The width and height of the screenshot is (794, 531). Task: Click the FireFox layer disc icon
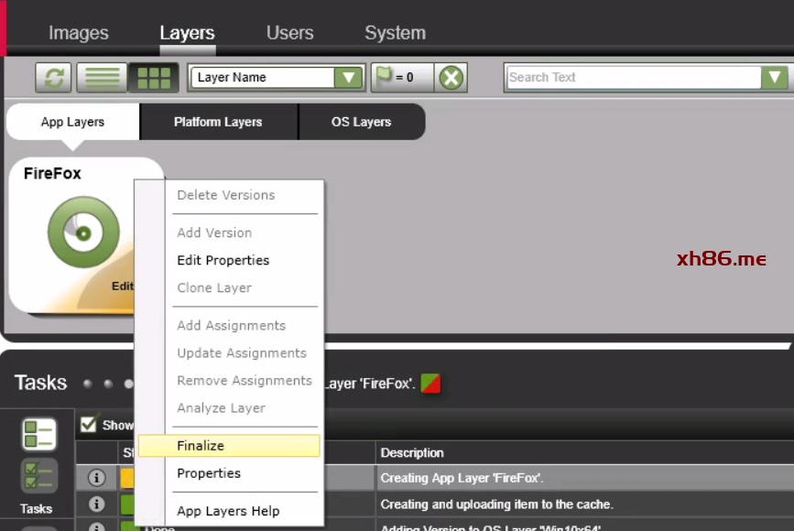(x=83, y=231)
